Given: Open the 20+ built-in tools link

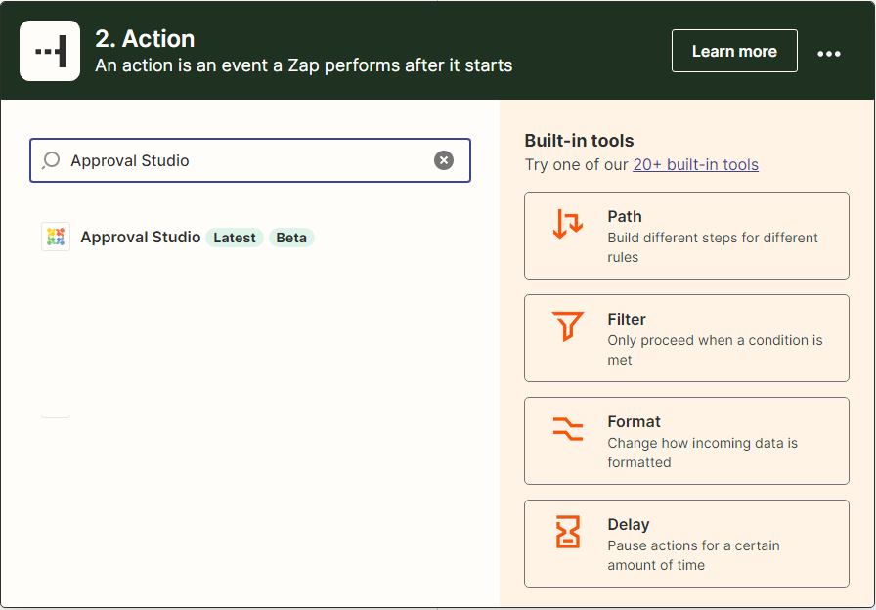Looking at the screenshot, I should point(695,164).
